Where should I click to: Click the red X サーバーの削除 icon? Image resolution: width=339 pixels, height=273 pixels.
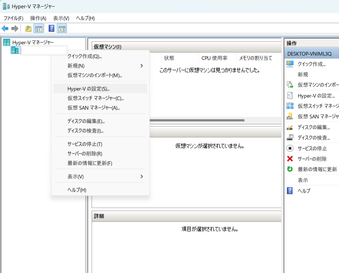coord(290,159)
